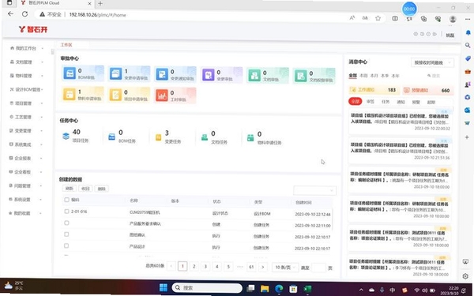This screenshot has height=296, width=474.
Task: Expand the 文档管理 menu in sidebar
Action: coord(27,62)
